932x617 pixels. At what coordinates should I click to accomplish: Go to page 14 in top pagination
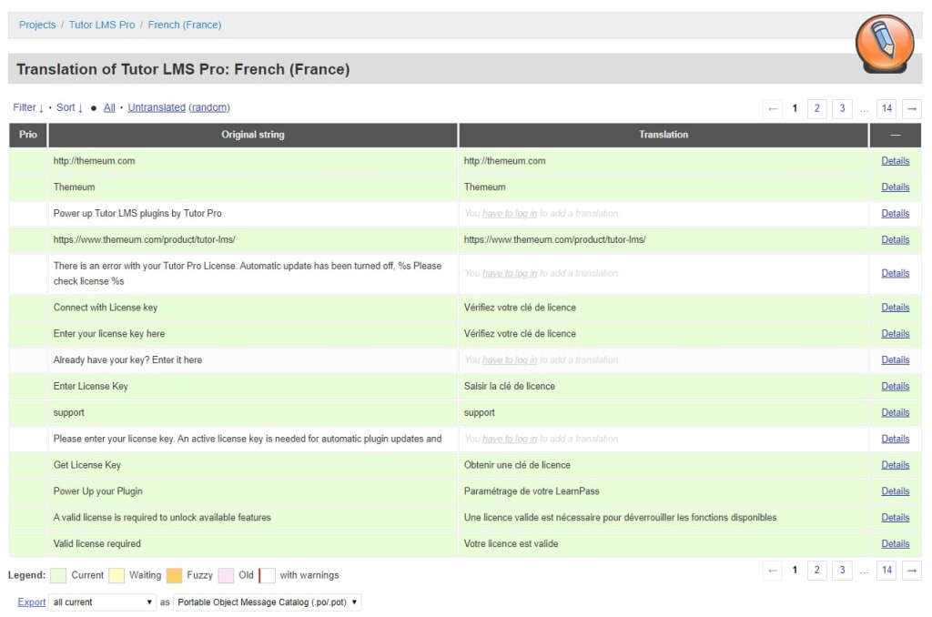point(886,109)
